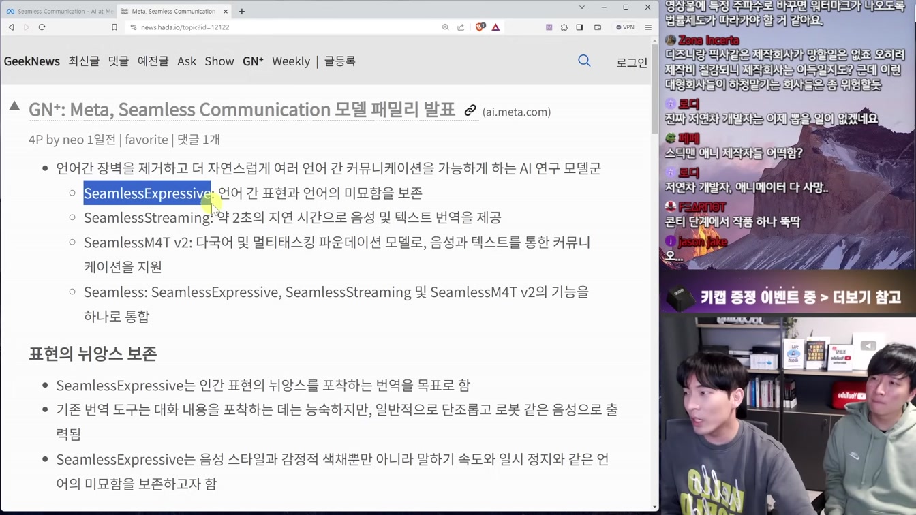Open the tab search dropdown chevron

[x=581, y=7]
